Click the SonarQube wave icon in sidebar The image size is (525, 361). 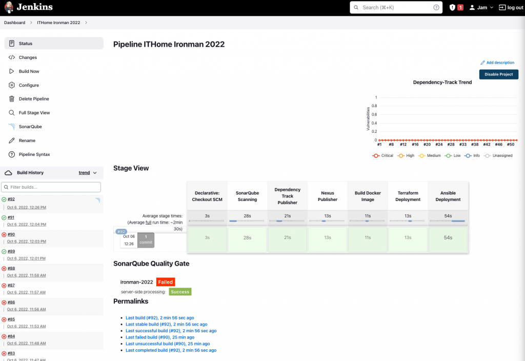click(x=12, y=127)
